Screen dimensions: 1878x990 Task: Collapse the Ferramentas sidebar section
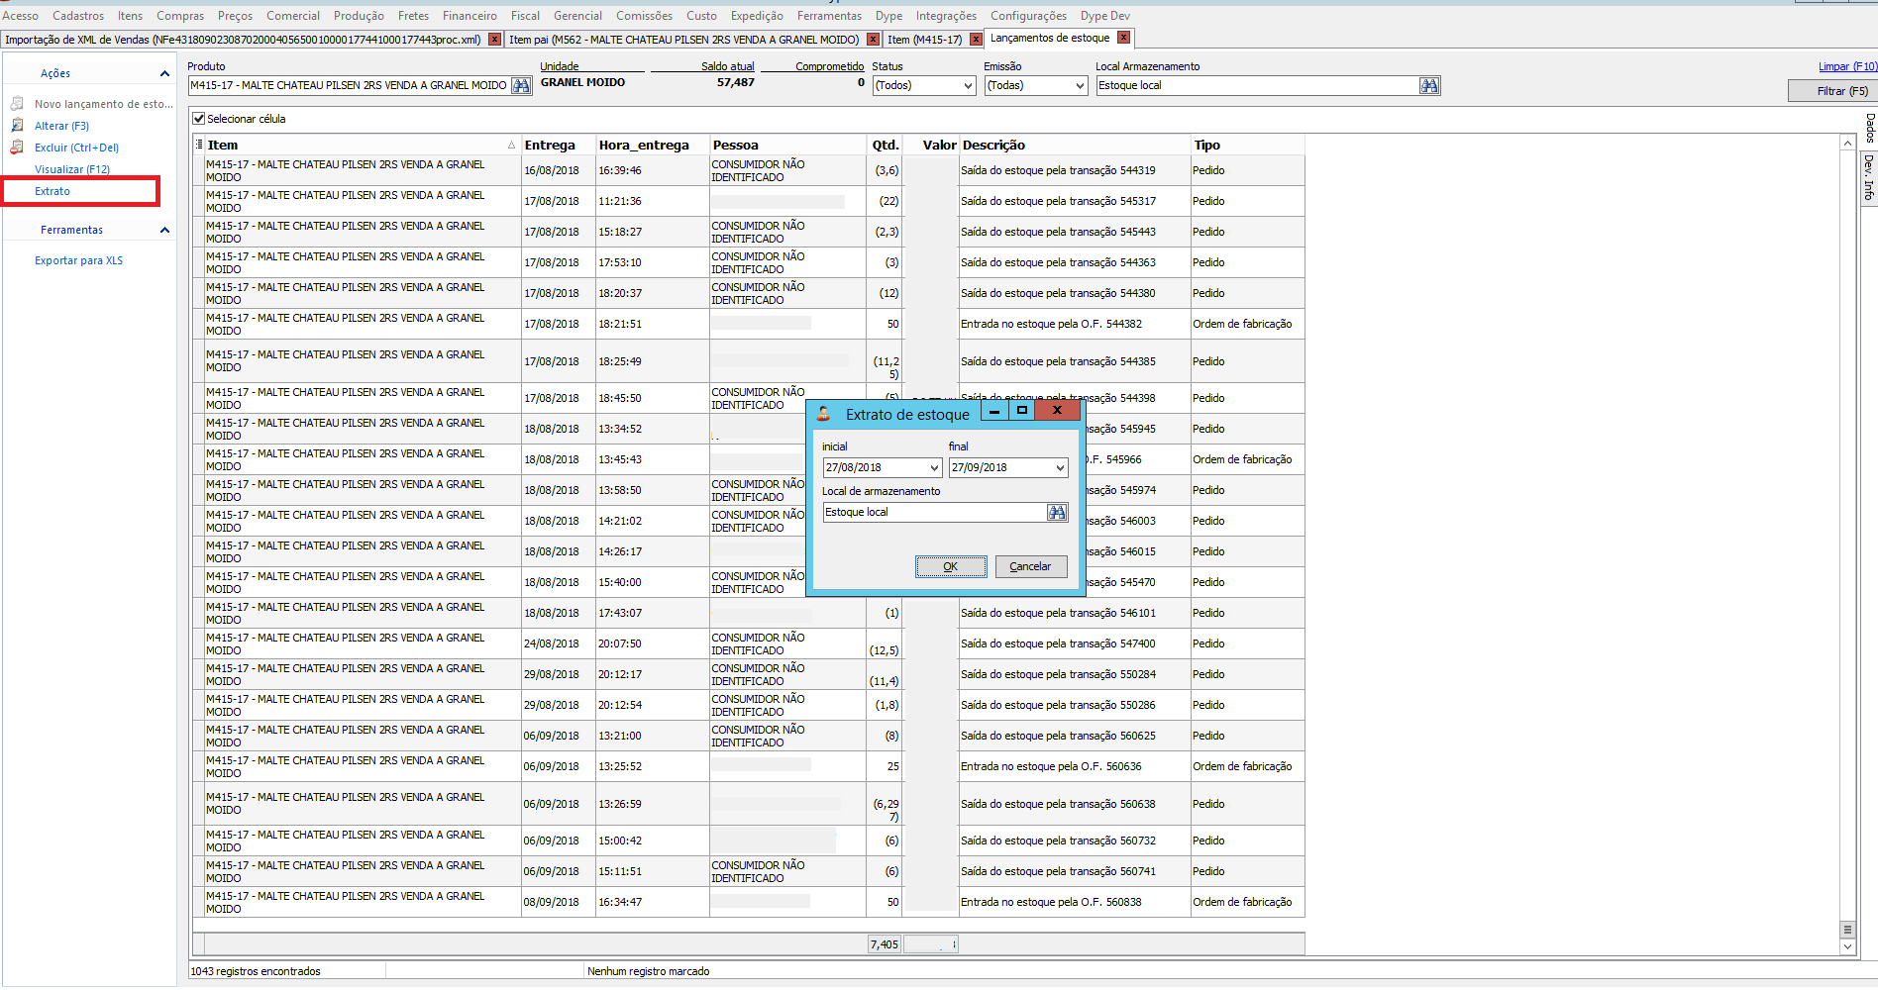pos(164,230)
